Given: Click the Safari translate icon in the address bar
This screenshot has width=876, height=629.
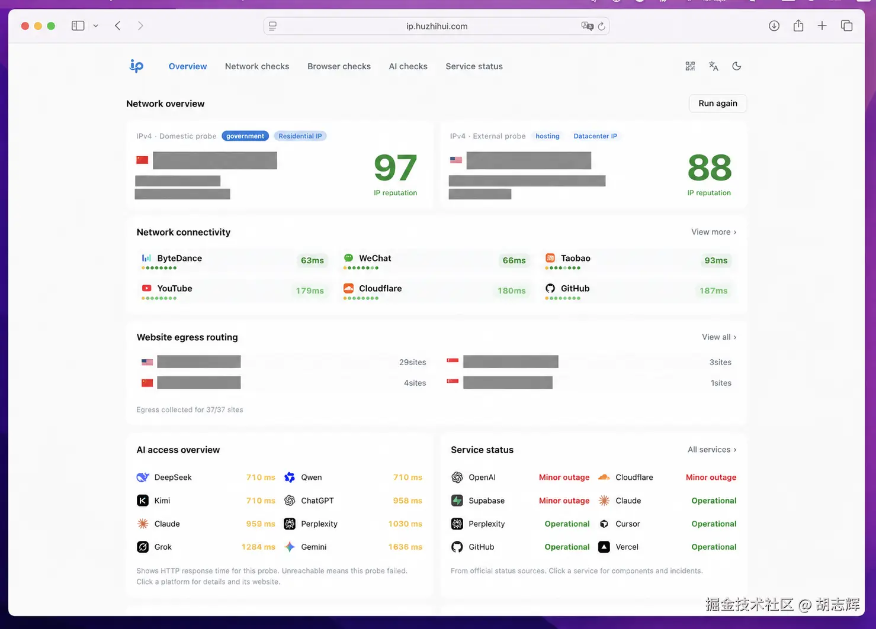Looking at the screenshot, I should [x=587, y=26].
